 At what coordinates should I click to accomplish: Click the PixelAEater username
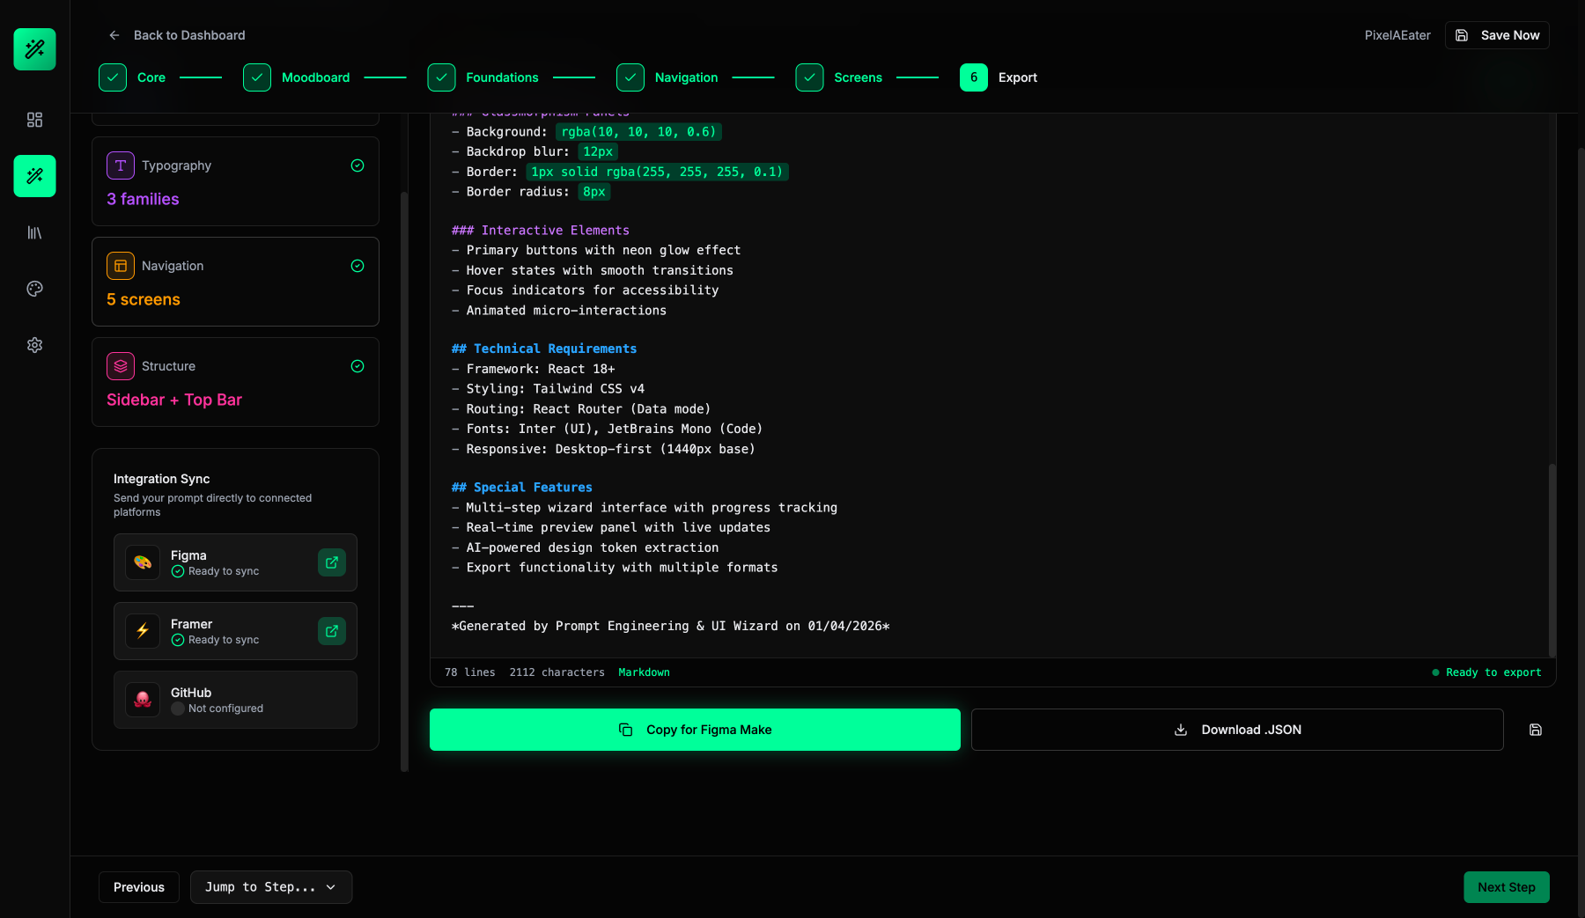point(1397,35)
